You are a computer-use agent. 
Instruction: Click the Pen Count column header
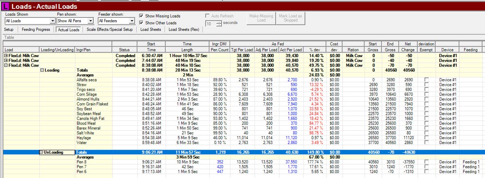pyautogui.click(x=220, y=50)
